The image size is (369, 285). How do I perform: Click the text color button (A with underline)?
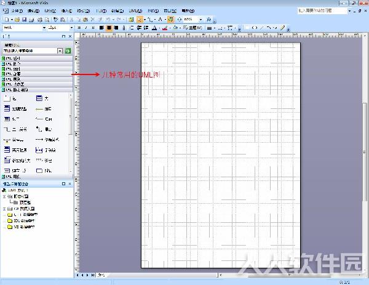pyautogui.click(x=154, y=28)
